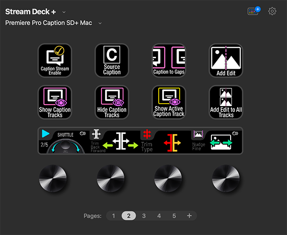
Task: Click the Stream Deck + title text
Action: tap(31, 11)
